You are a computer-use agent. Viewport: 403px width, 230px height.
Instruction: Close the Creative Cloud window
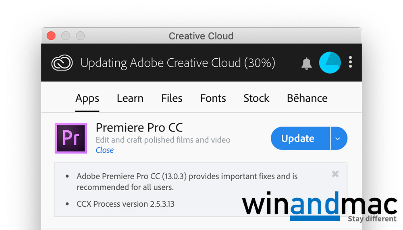point(51,36)
